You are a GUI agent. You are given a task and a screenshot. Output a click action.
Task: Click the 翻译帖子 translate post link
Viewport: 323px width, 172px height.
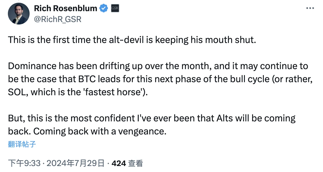(x=22, y=144)
